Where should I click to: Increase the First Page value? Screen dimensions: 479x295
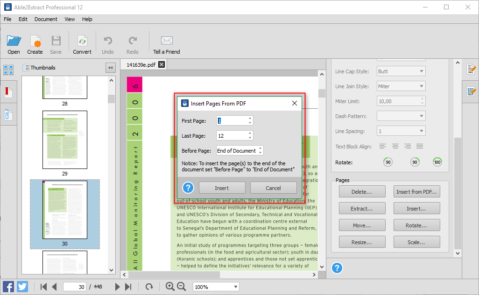(x=250, y=118)
